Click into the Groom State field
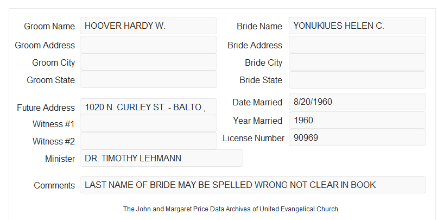Screen dimensions: 437x220 pyautogui.click(x=148, y=79)
